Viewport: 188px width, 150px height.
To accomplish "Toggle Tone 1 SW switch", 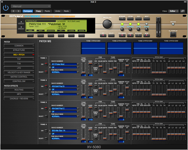I will pos(46,64).
